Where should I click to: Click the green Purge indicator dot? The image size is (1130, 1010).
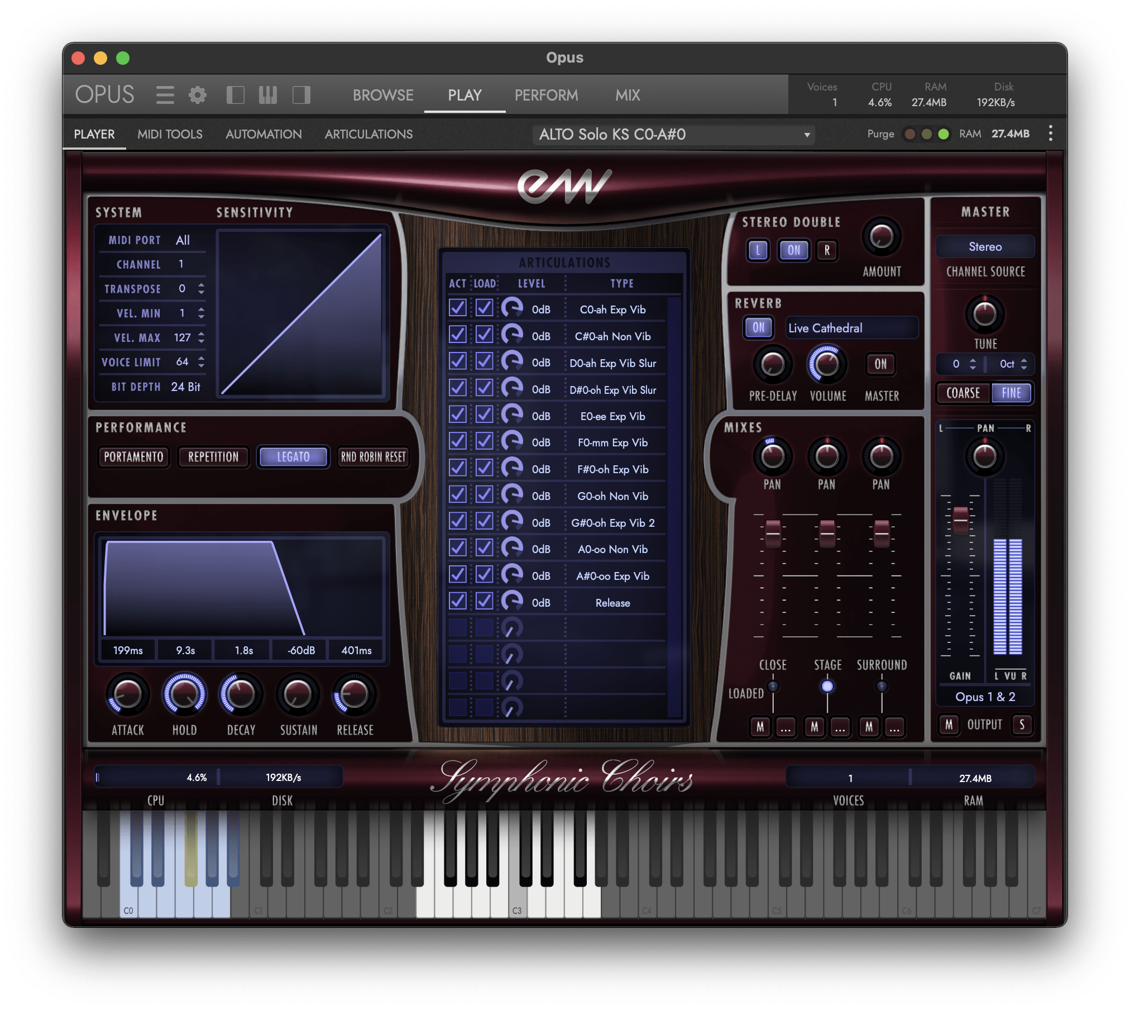(x=944, y=134)
